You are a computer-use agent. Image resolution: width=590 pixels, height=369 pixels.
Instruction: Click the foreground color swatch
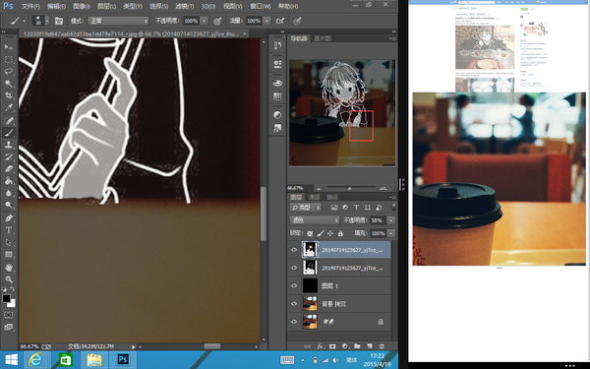[7, 298]
